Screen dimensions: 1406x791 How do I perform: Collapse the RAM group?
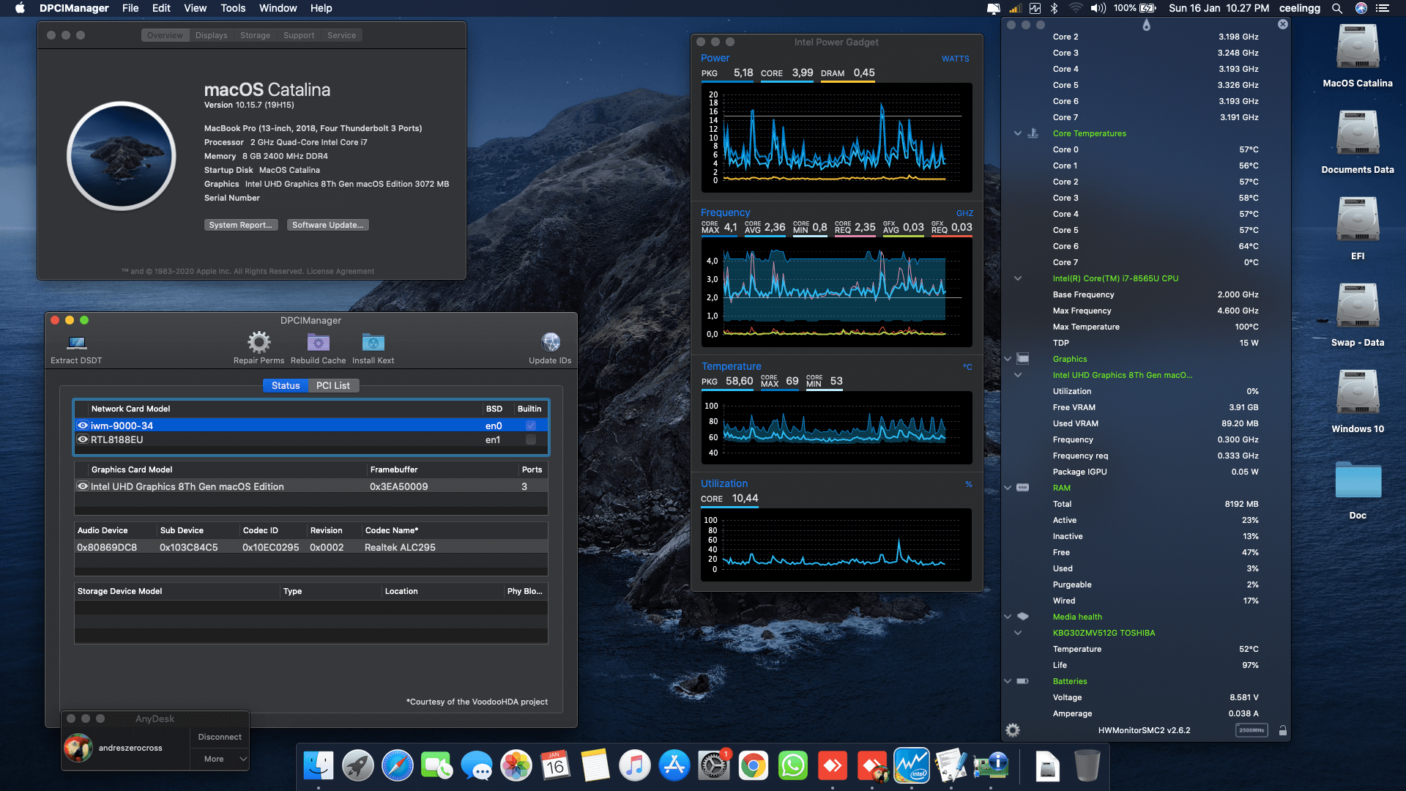tap(1008, 488)
